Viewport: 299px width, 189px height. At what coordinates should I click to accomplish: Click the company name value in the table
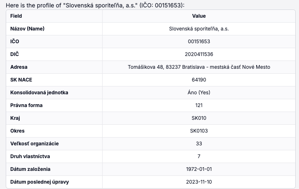(x=199, y=29)
